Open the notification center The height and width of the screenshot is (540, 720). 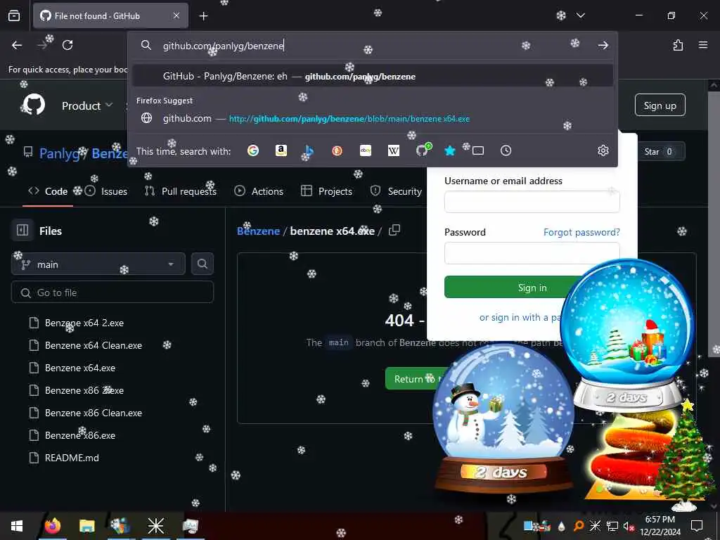click(697, 526)
